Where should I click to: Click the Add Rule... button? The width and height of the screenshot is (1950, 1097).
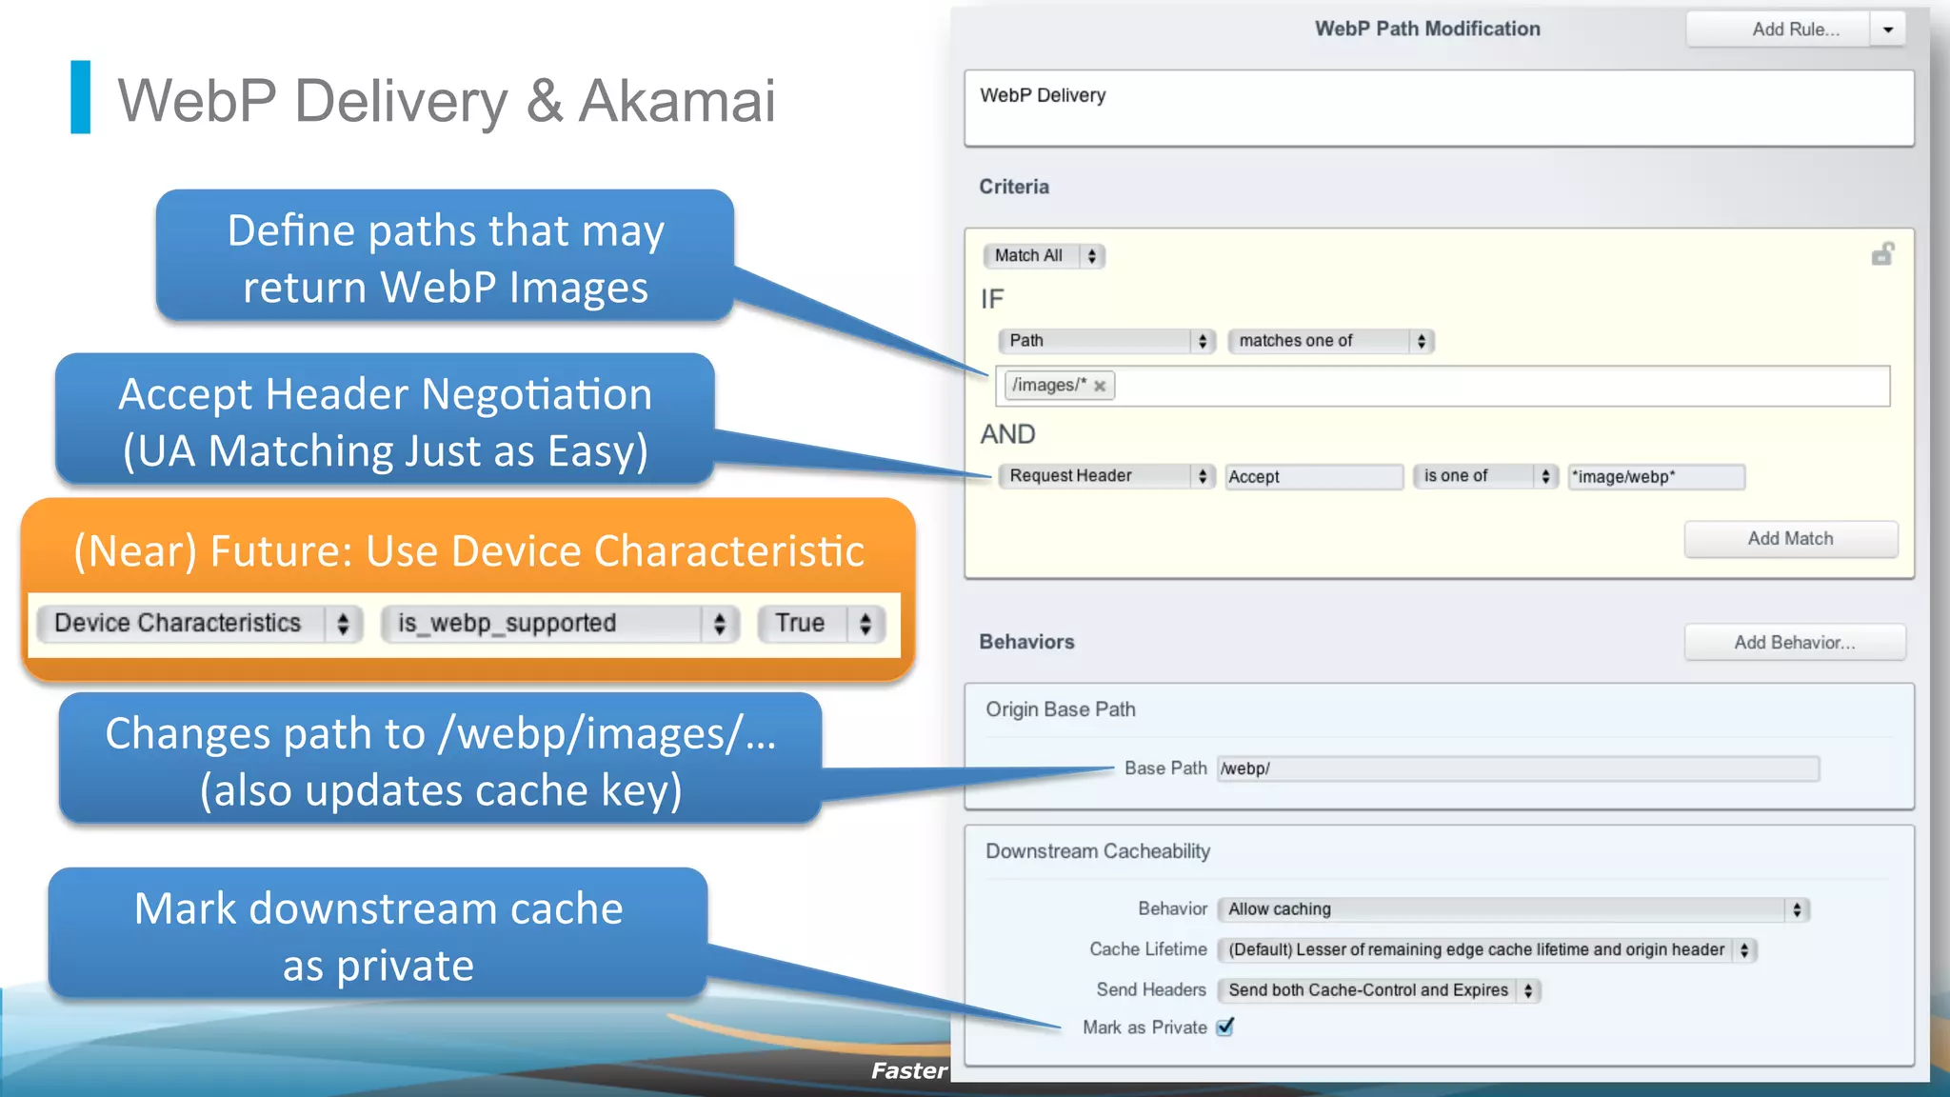click(x=1777, y=30)
